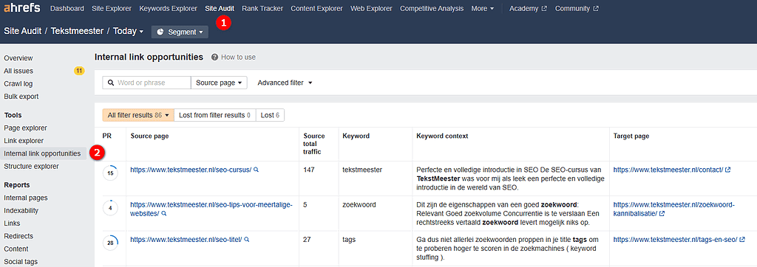Open Competitive Analysis
The width and height of the screenshot is (757, 267).
coord(432,9)
